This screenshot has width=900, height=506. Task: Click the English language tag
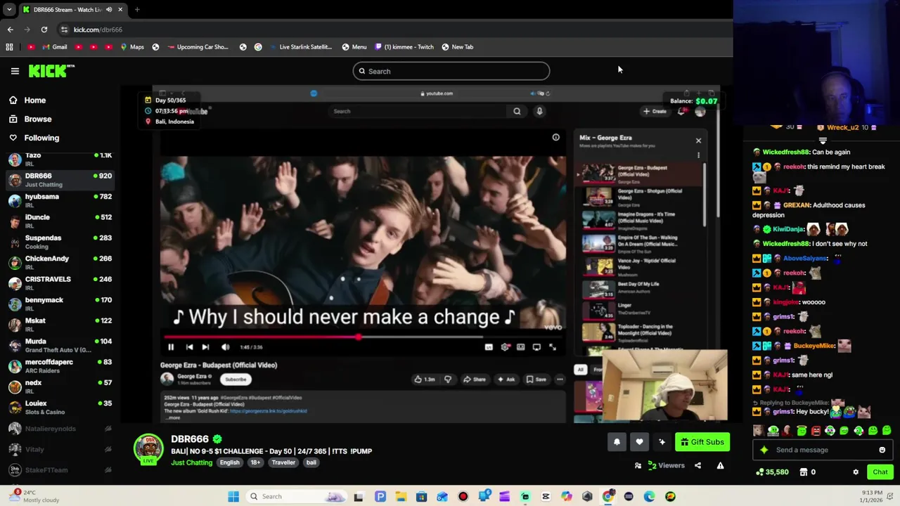(229, 462)
